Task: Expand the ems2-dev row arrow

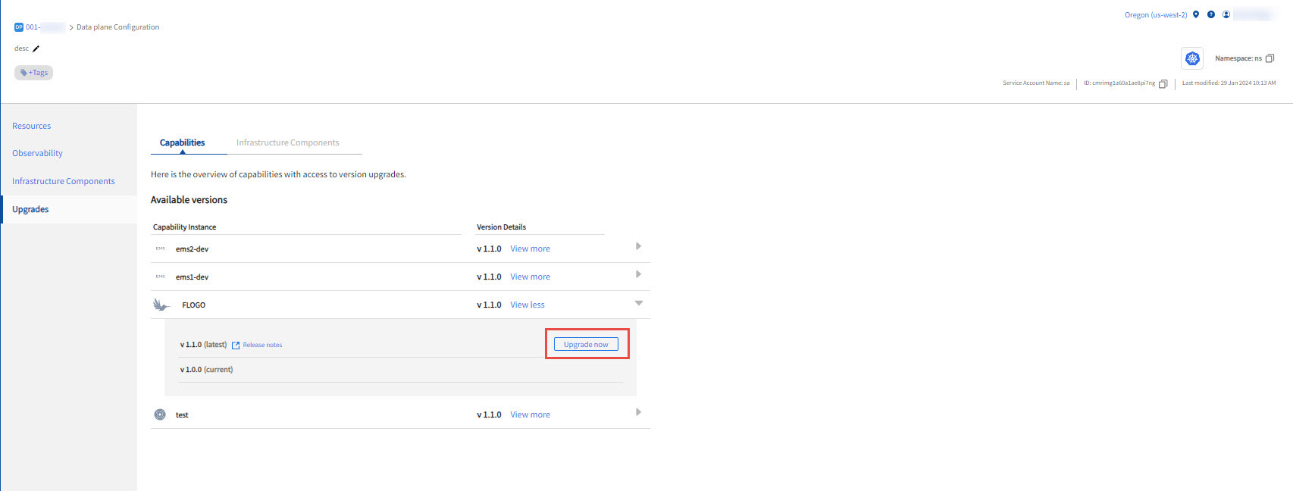Action: click(638, 246)
